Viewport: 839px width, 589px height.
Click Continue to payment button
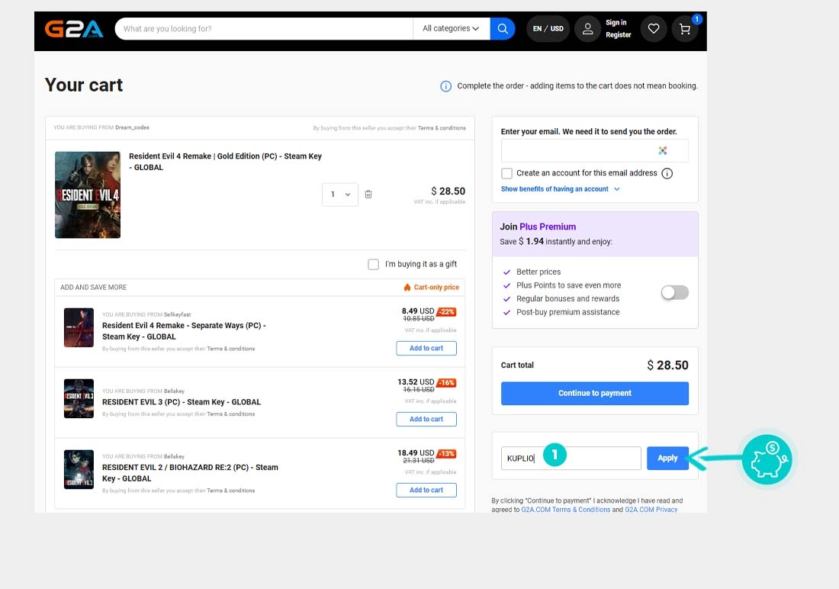594,394
